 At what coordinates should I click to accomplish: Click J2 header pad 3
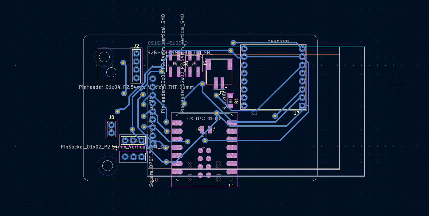137,70
